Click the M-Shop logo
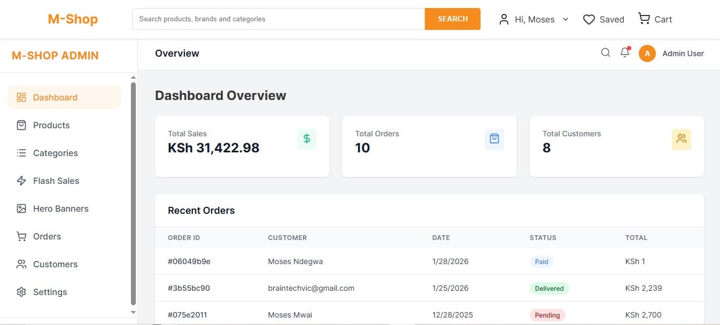The width and height of the screenshot is (720, 325). [72, 19]
